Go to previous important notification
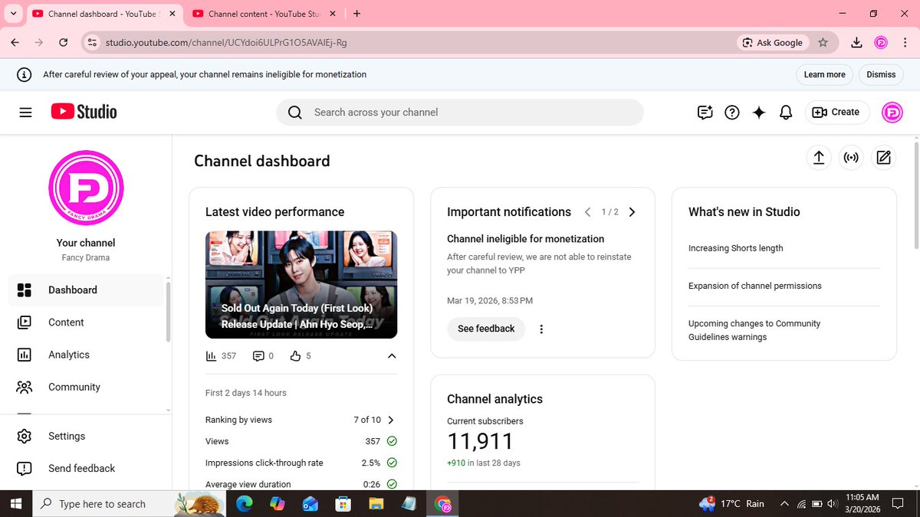The width and height of the screenshot is (920, 517). (587, 212)
